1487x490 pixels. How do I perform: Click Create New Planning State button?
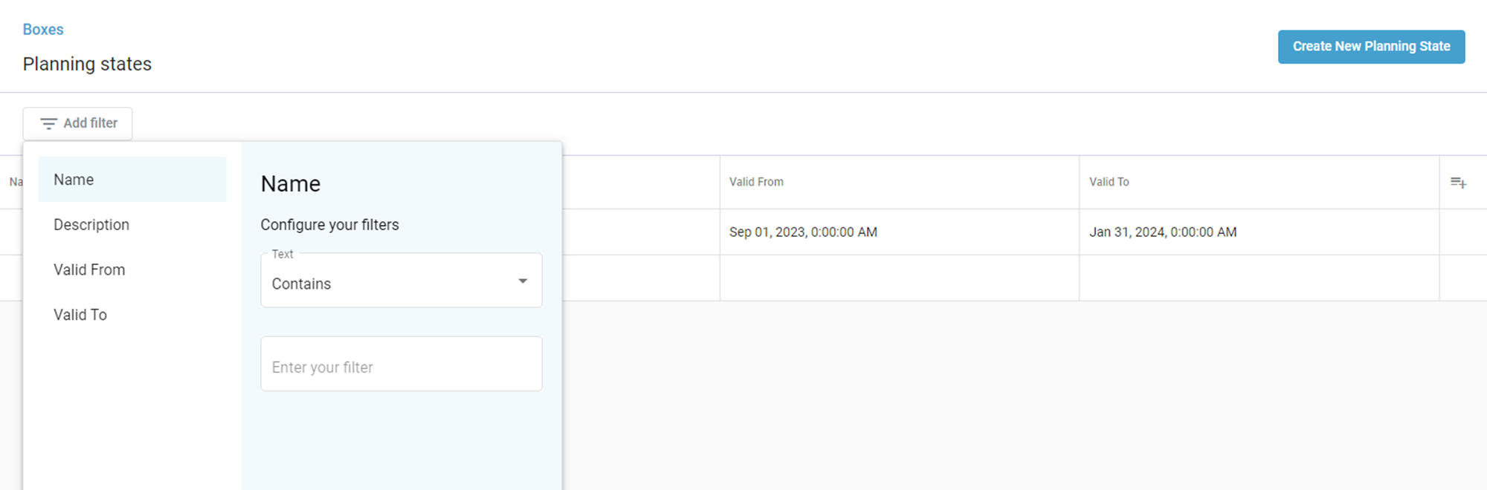pos(1371,47)
